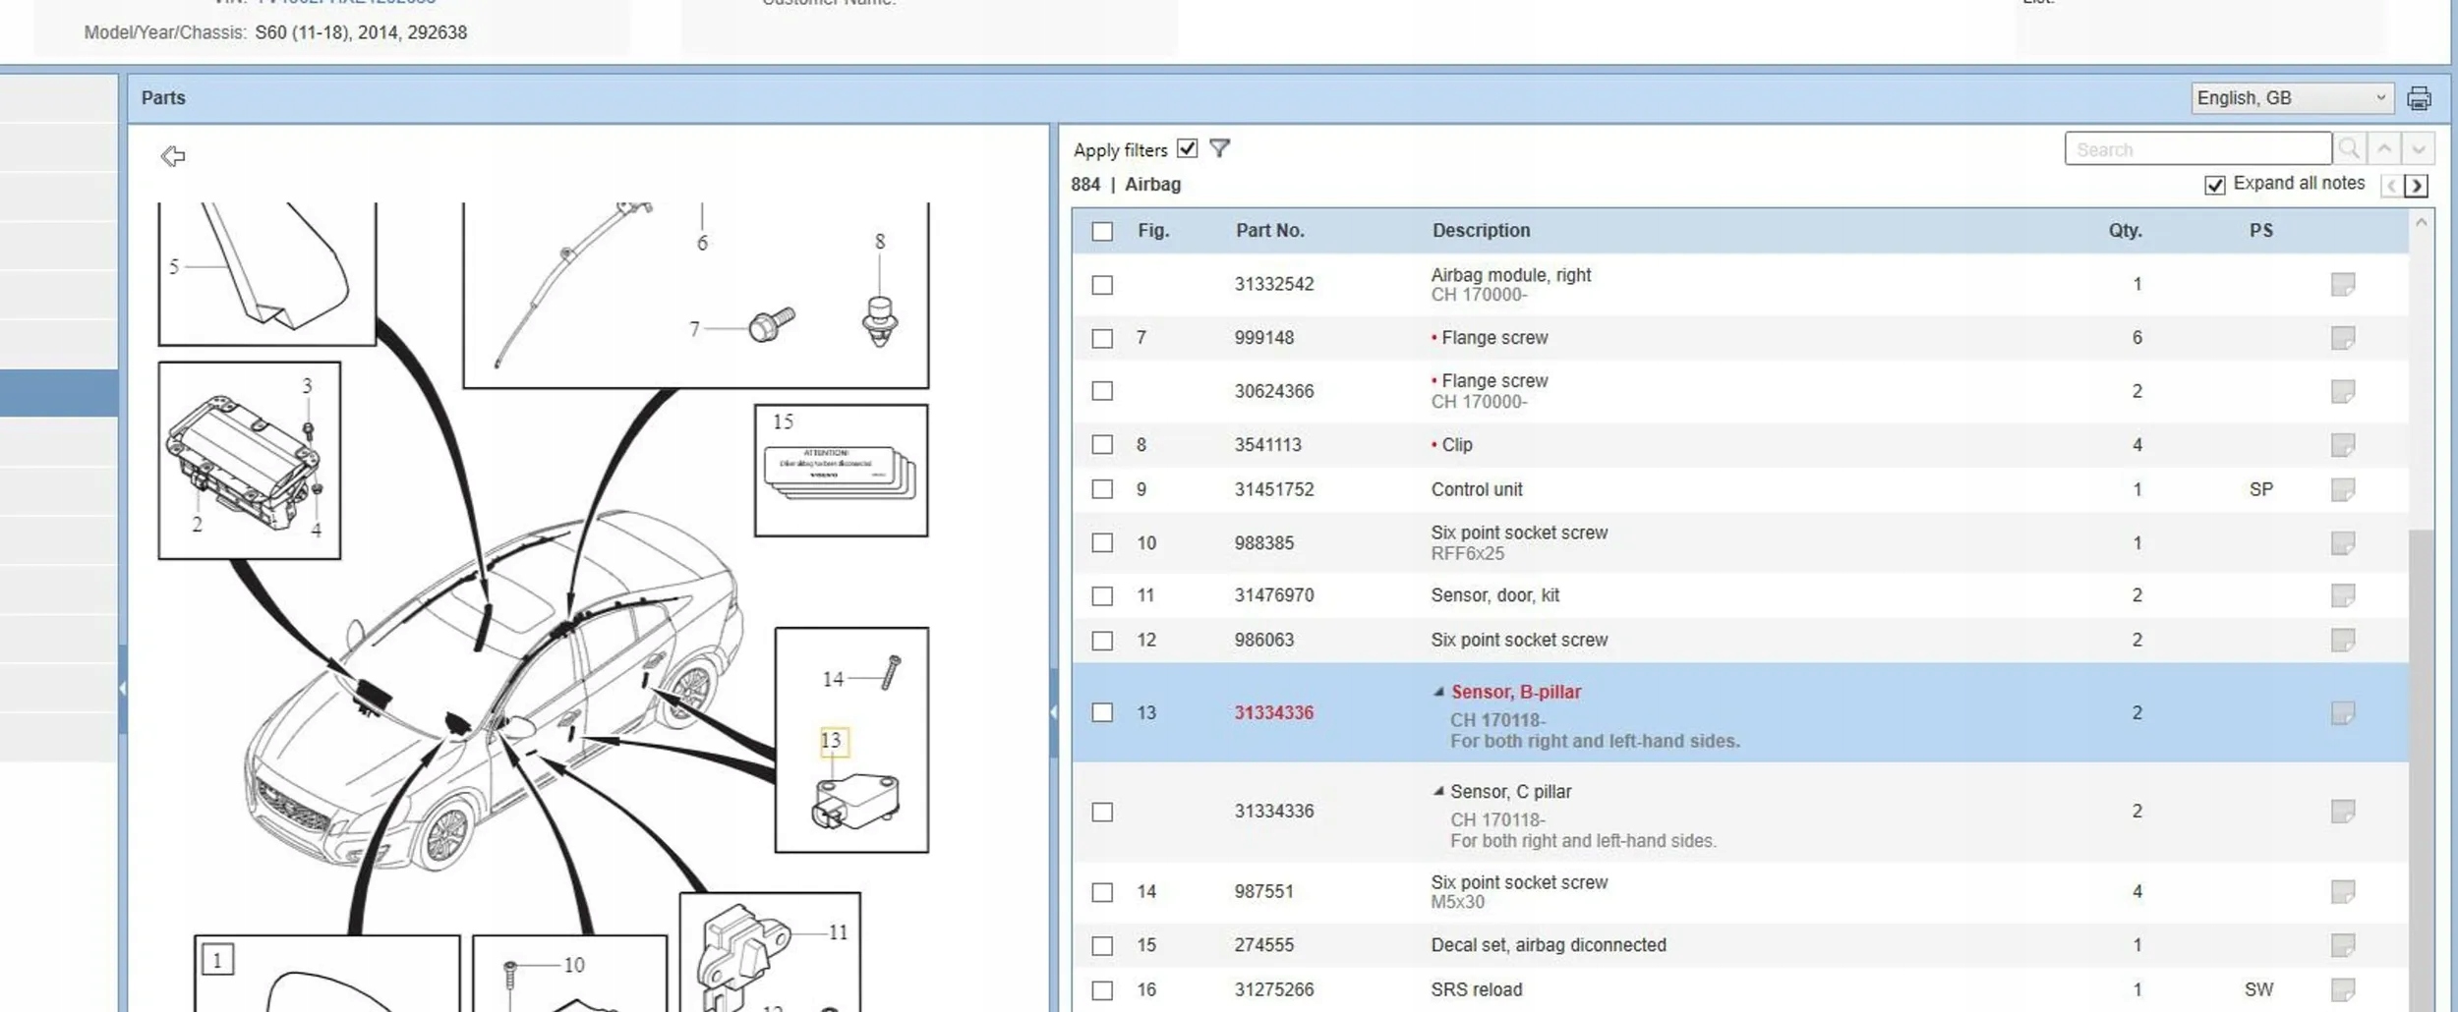The width and height of the screenshot is (2458, 1012).
Task: Click the PS column header
Action: pos(2260,231)
